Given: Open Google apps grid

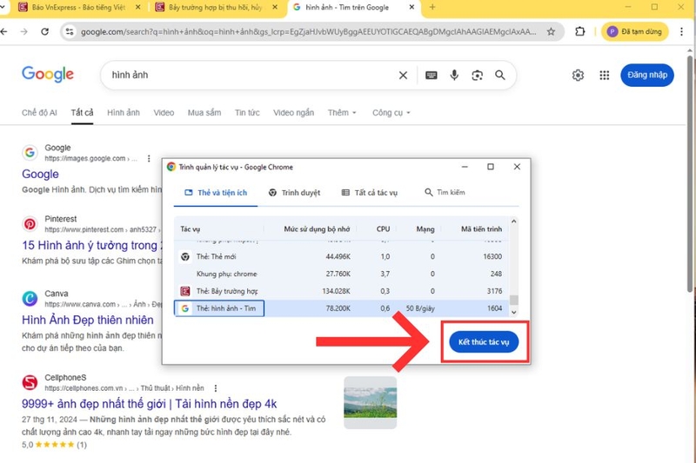Looking at the screenshot, I should click(x=604, y=76).
